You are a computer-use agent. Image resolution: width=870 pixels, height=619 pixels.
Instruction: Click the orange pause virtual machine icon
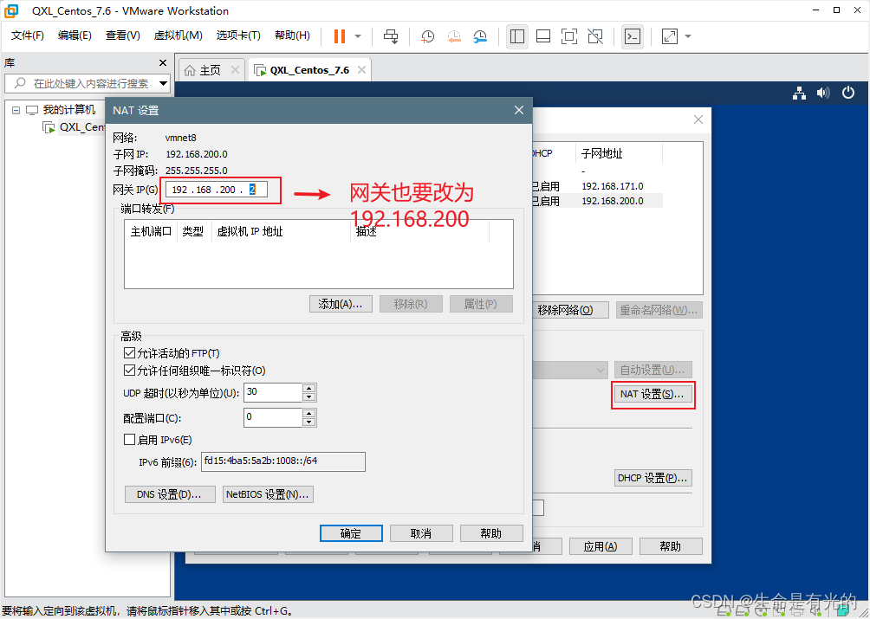[x=339, y=36]
